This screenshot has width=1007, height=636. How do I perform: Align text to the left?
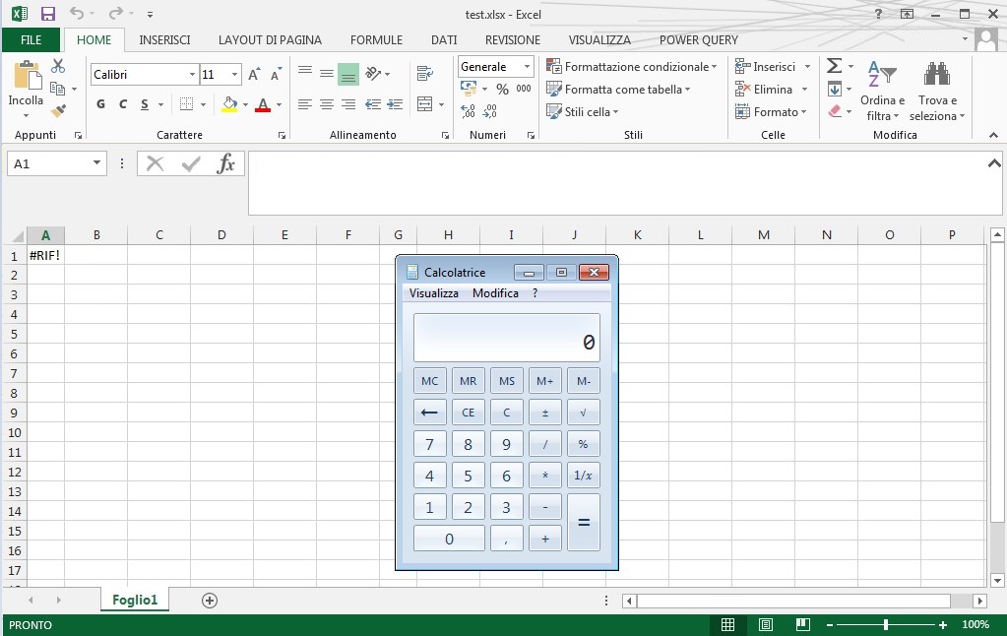[305, 104]
